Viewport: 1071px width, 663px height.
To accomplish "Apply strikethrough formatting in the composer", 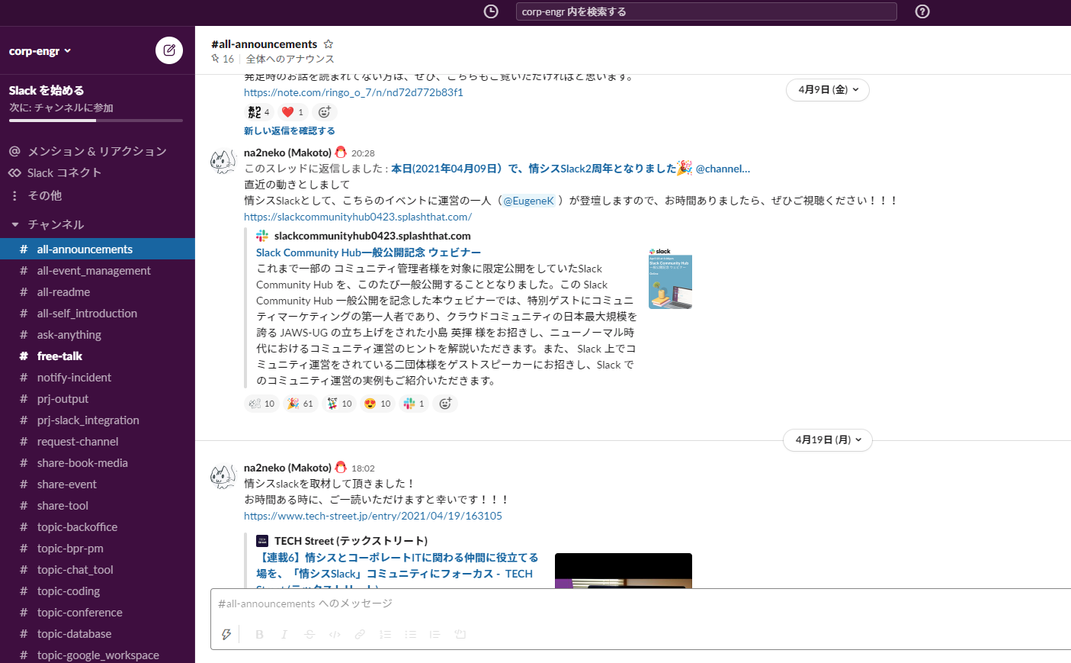I will pos(309,634).
